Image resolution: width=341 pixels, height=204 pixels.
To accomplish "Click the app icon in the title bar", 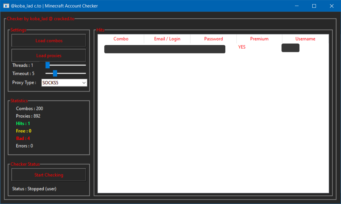I will click(6, 6).
